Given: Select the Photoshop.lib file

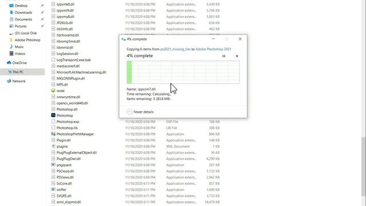Looking at the screenshot, I should pyautogui.click(x=67, y=128).
